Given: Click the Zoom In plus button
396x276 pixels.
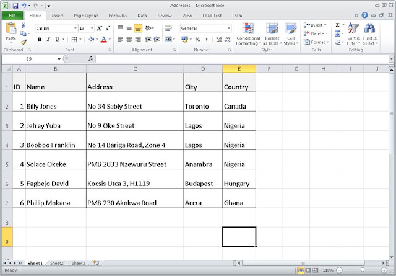Looking at the screenshot, I should coord(384,270).
